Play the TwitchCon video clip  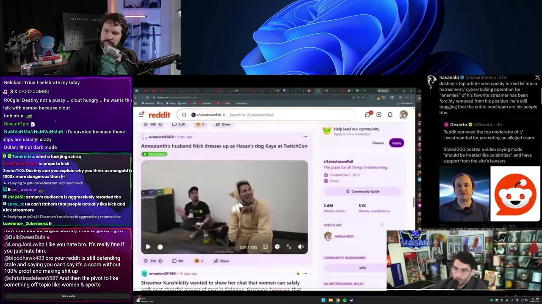(148, 247)
